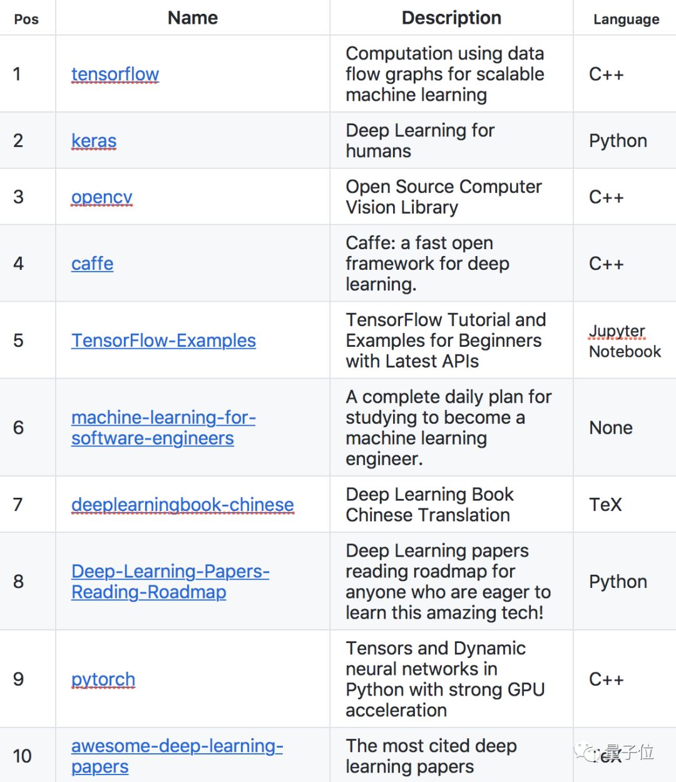Open the opencv repository link

(102, 197)
